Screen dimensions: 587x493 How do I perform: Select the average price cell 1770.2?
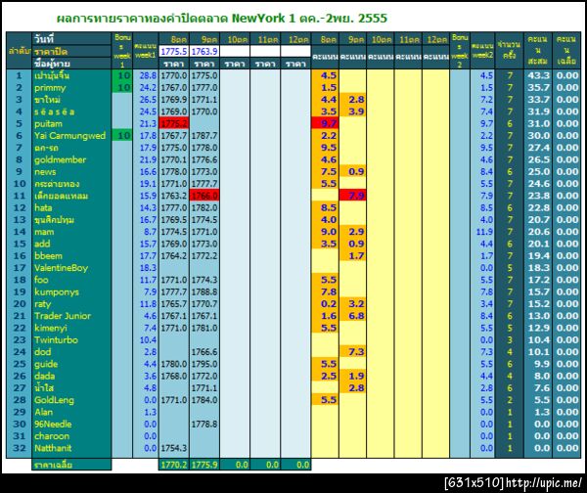174,465
